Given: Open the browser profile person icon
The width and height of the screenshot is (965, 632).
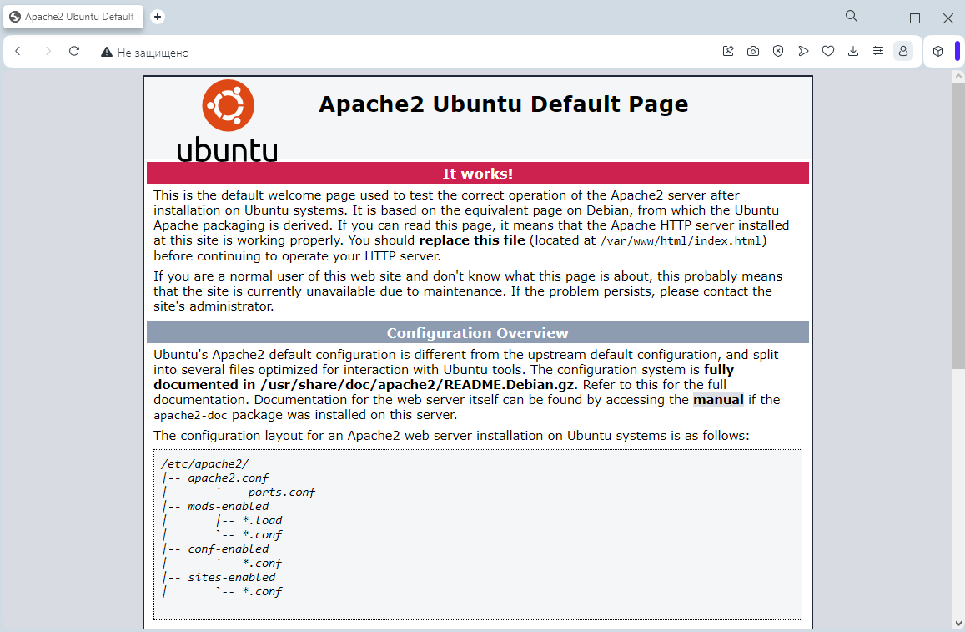Looking at the screenshot, I should point(903,51).
